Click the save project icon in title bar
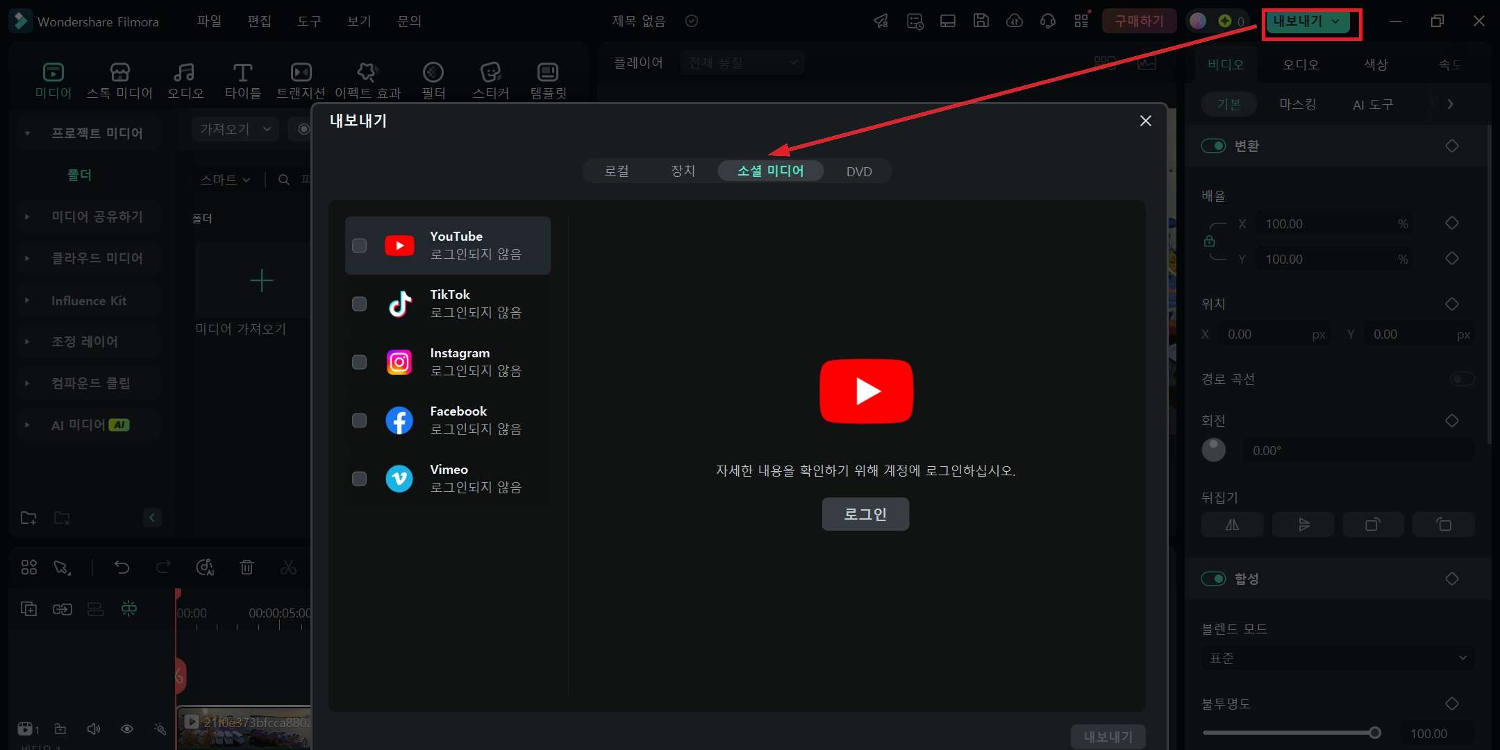 [x=981, y=21]
